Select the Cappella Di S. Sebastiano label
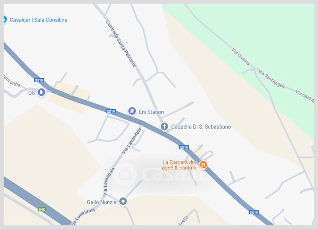The image size is (318, 229). coord(201,127)
